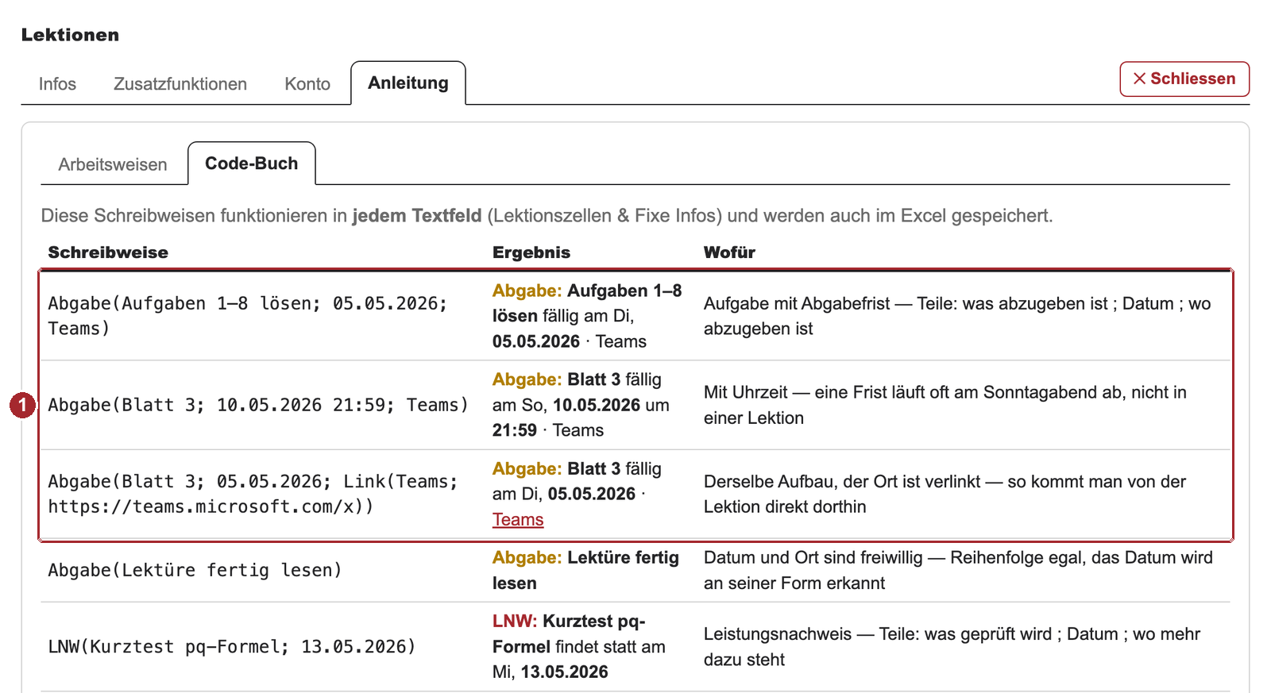Click the result 'Abgabe: Lektüre fertig lesen'
Screen dimensions: 1271x693
pos(585,570)
